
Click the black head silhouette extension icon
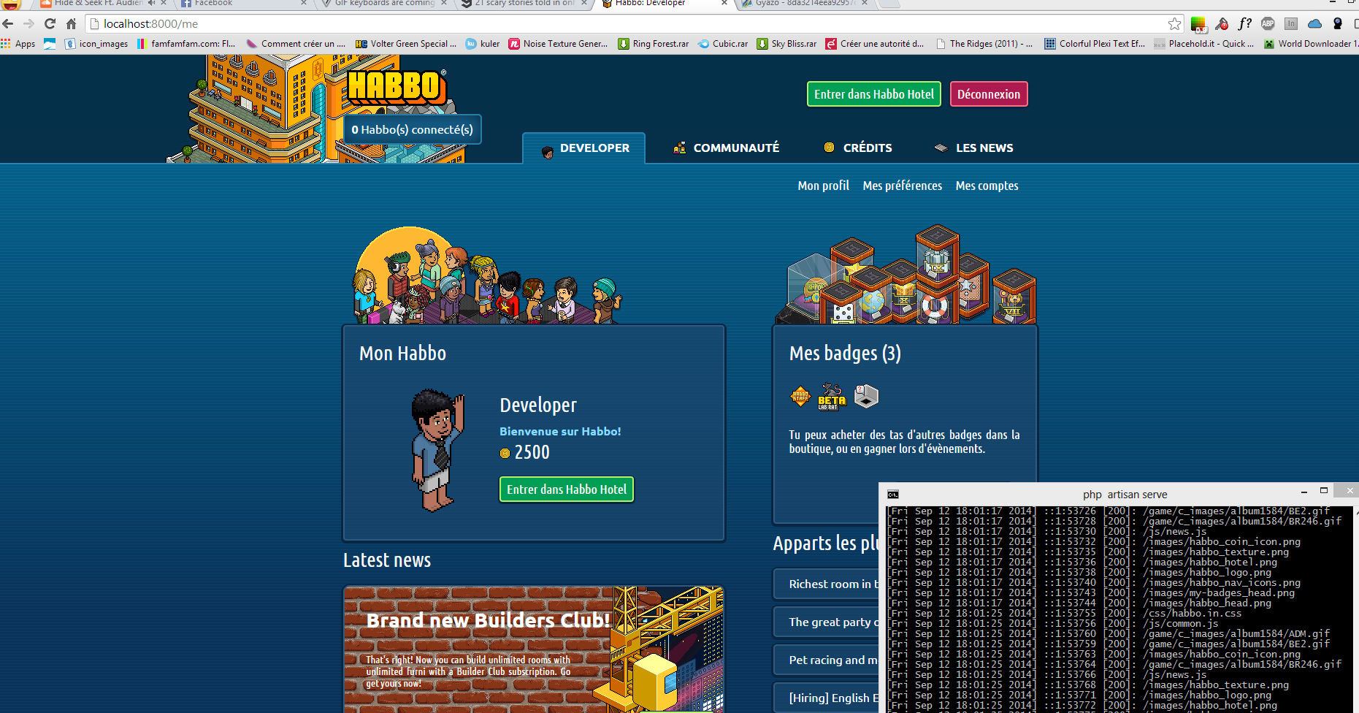[1338, 23]
